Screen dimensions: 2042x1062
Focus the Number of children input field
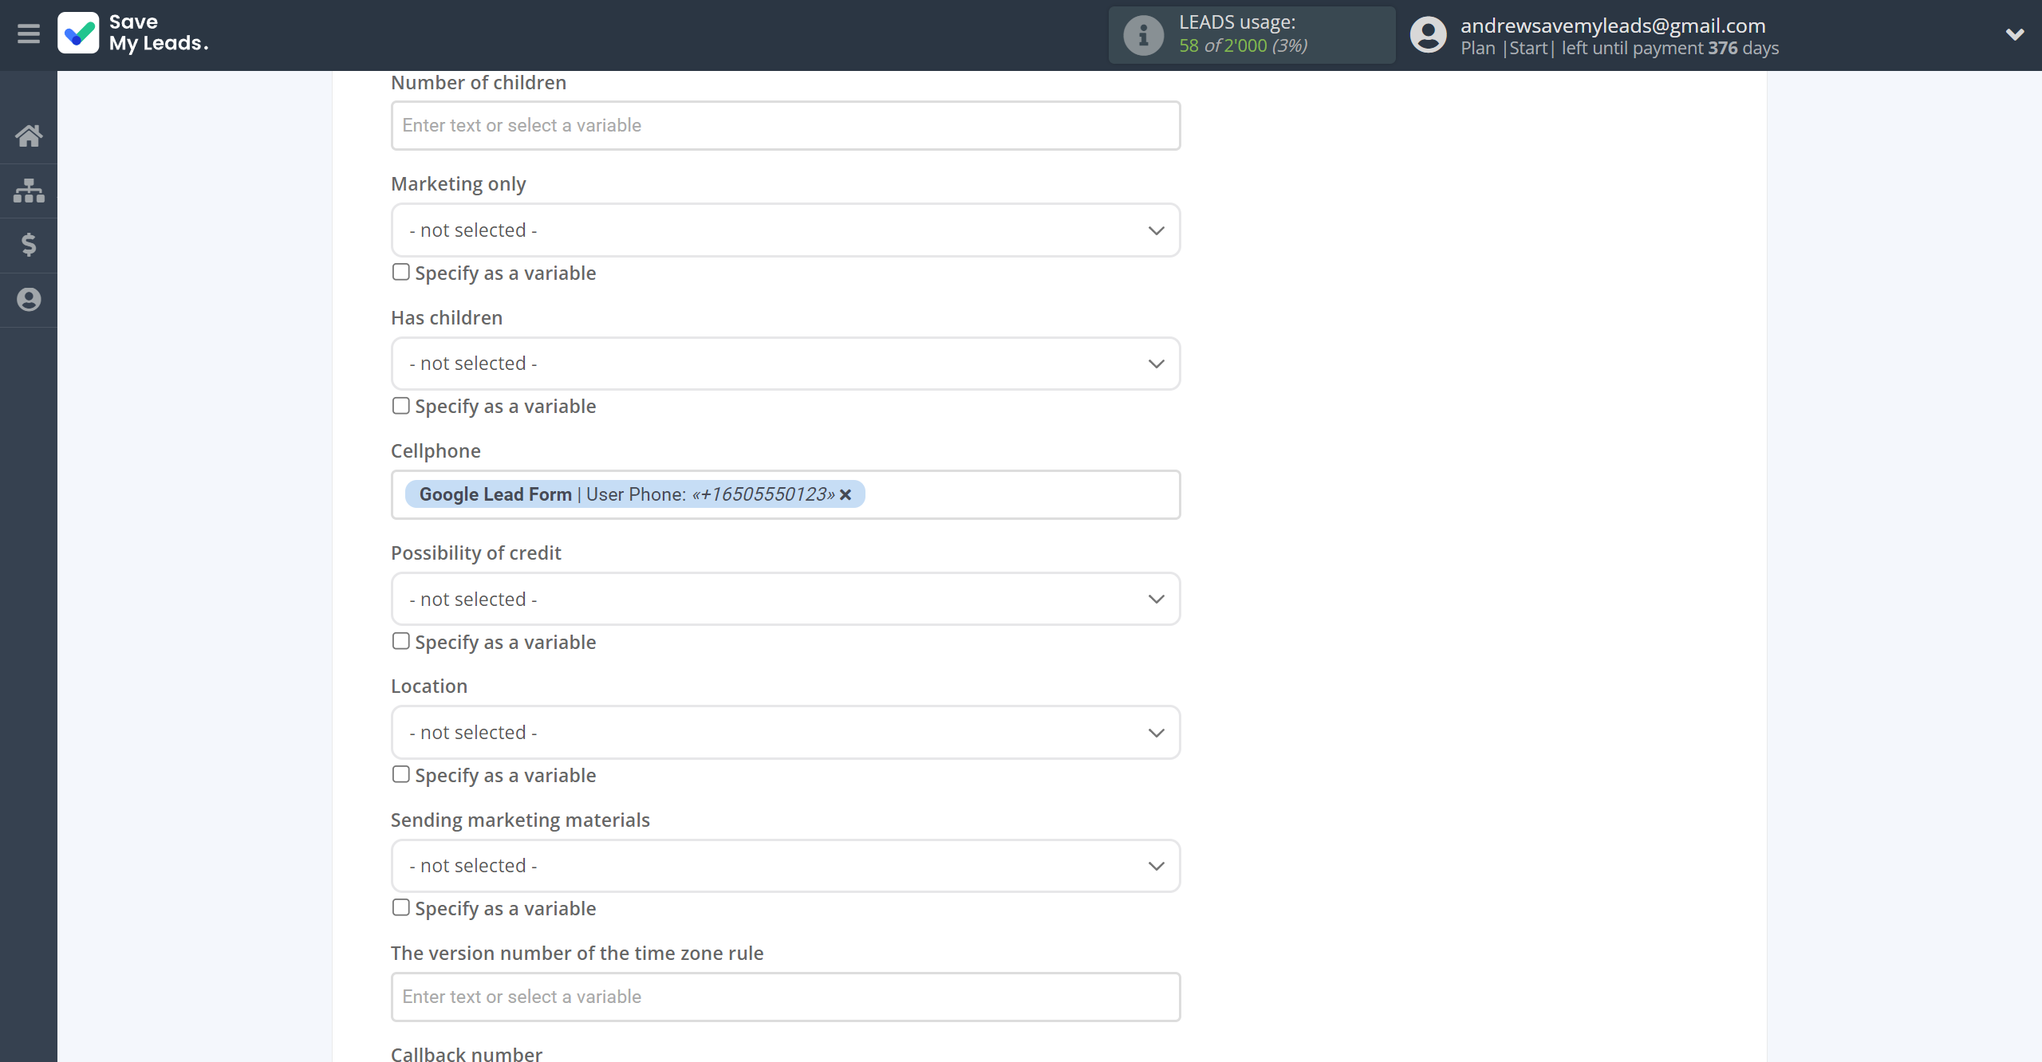(786, 125)
